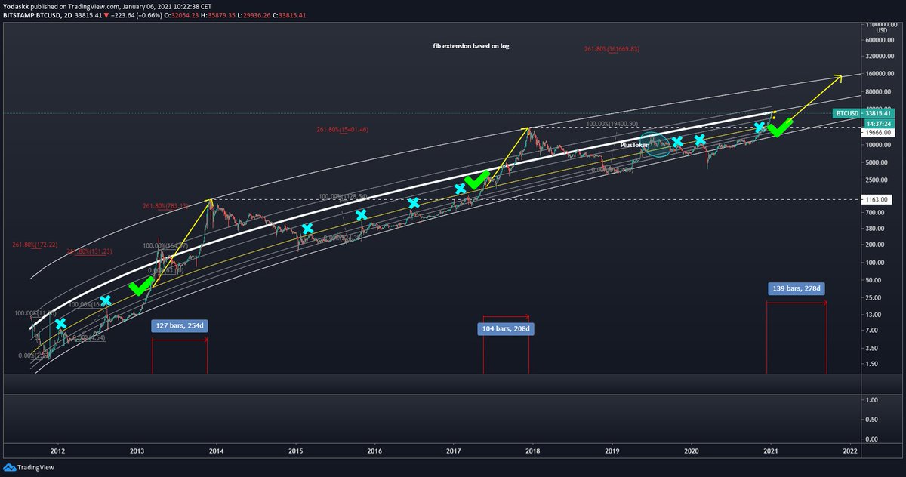Select the 261.80%(172.22) fib label
Viewport: 906px width, 477px height.
35,245
